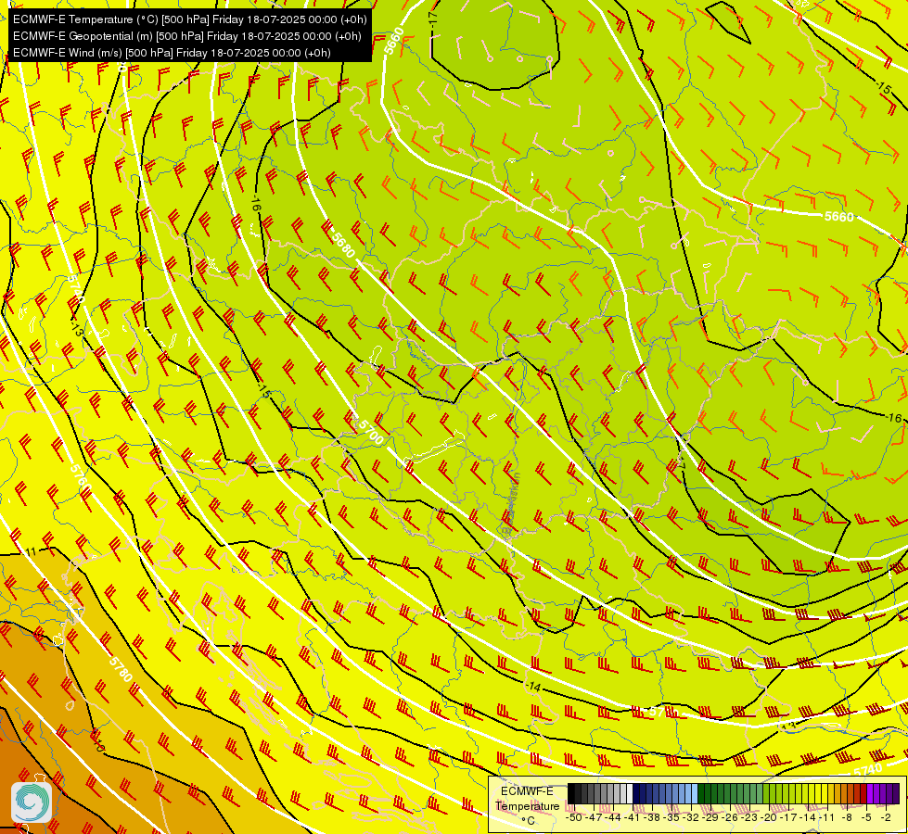Pick the white swatch above -41 in legend
Image resolution: width=908 pixels, height=834 pixels.
click(x=630, y=793)
